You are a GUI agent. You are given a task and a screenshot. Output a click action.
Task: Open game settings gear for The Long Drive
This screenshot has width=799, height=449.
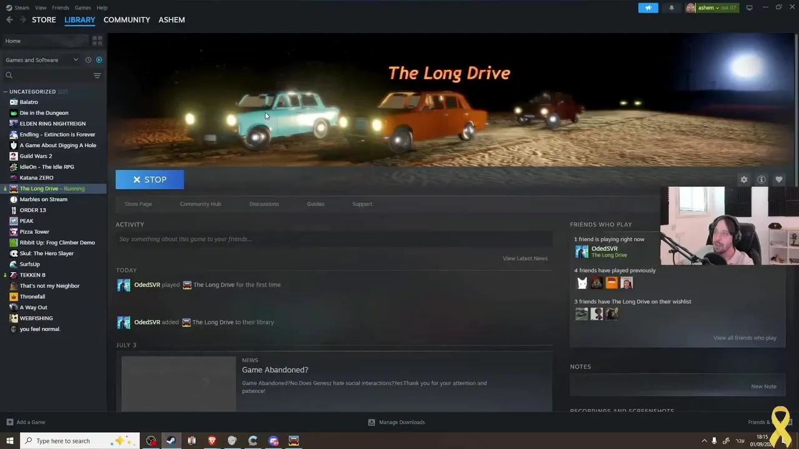click(744, 180)
